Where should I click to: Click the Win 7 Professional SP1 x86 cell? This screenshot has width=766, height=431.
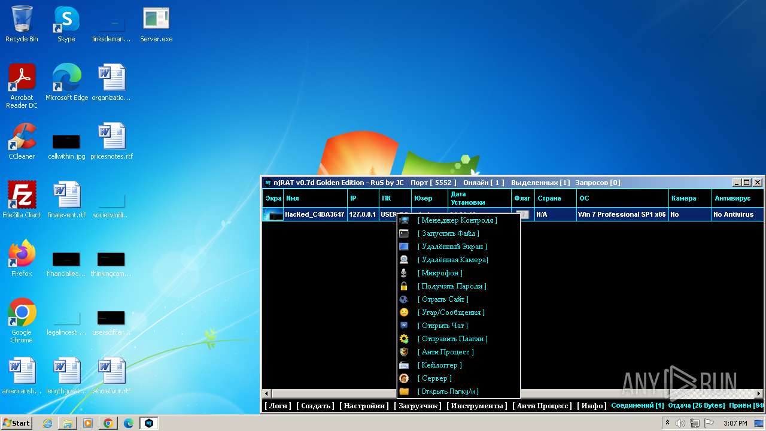pyautogui.click(x=622, y=214)
